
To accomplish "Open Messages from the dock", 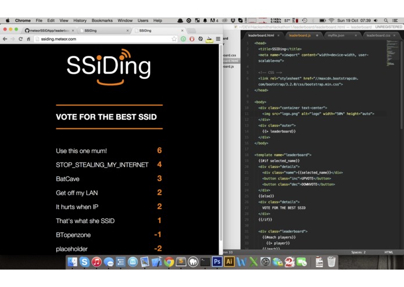I will click(x=109, y=262).
